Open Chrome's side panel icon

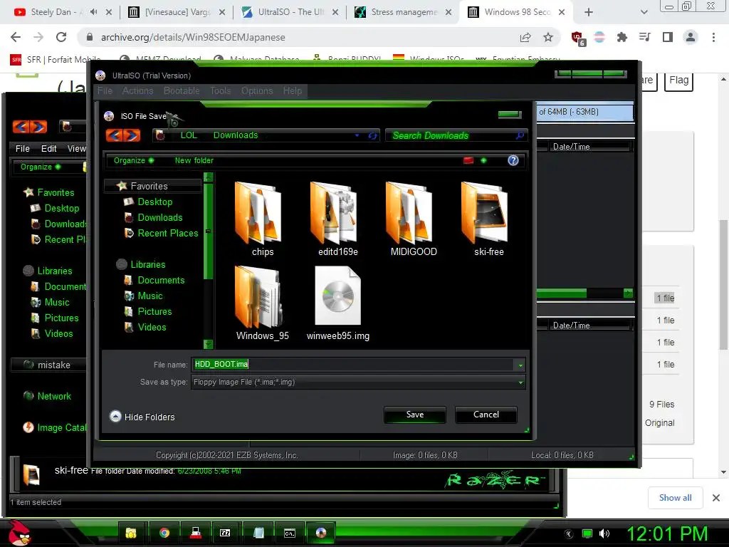[668, 37]
